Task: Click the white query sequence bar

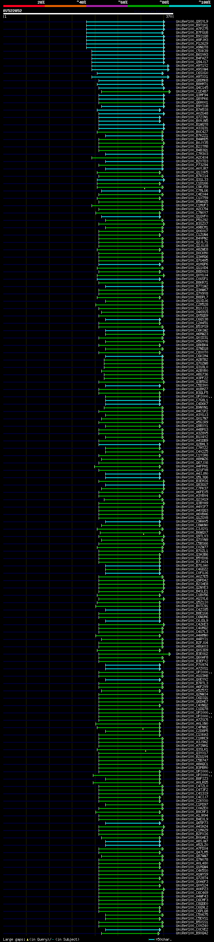Action: [x=88, y=14]
